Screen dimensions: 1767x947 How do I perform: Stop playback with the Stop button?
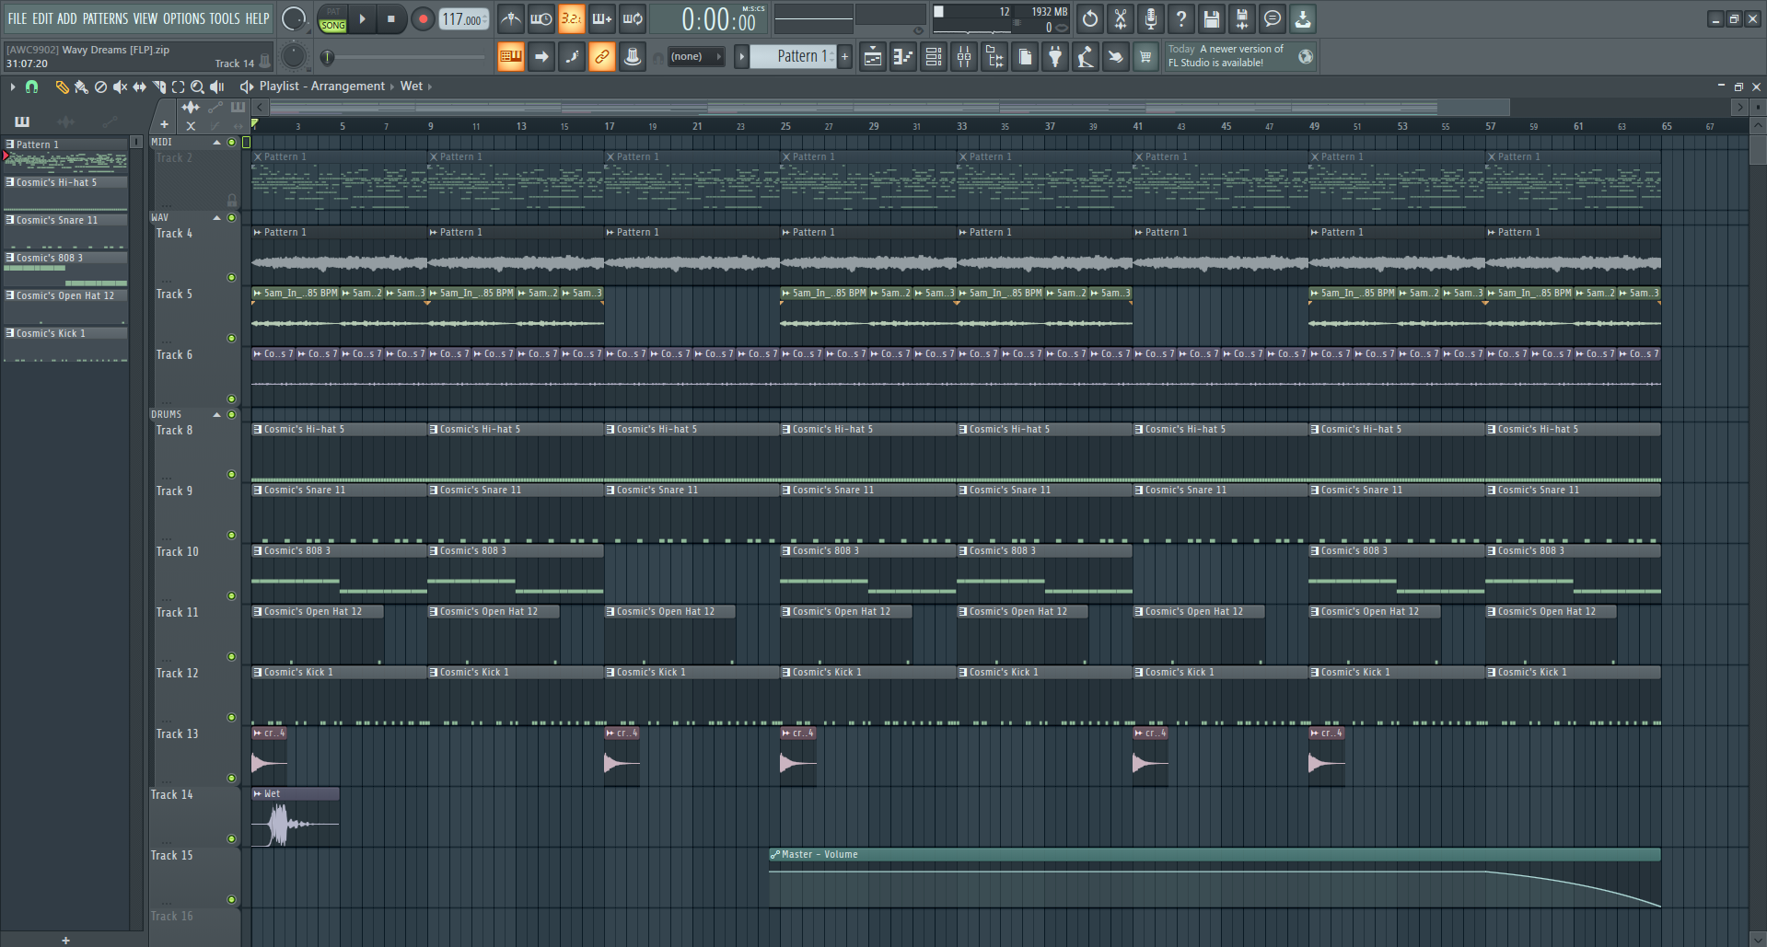point(391,19)
